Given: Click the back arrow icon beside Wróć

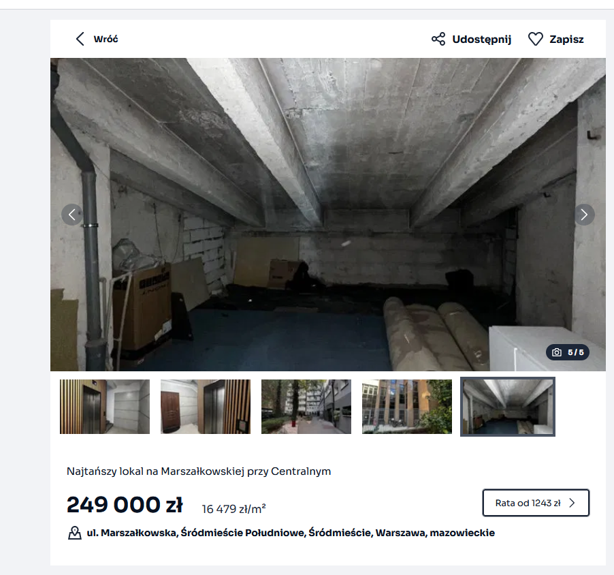Looking at the screenshot, I should point(80,39).
